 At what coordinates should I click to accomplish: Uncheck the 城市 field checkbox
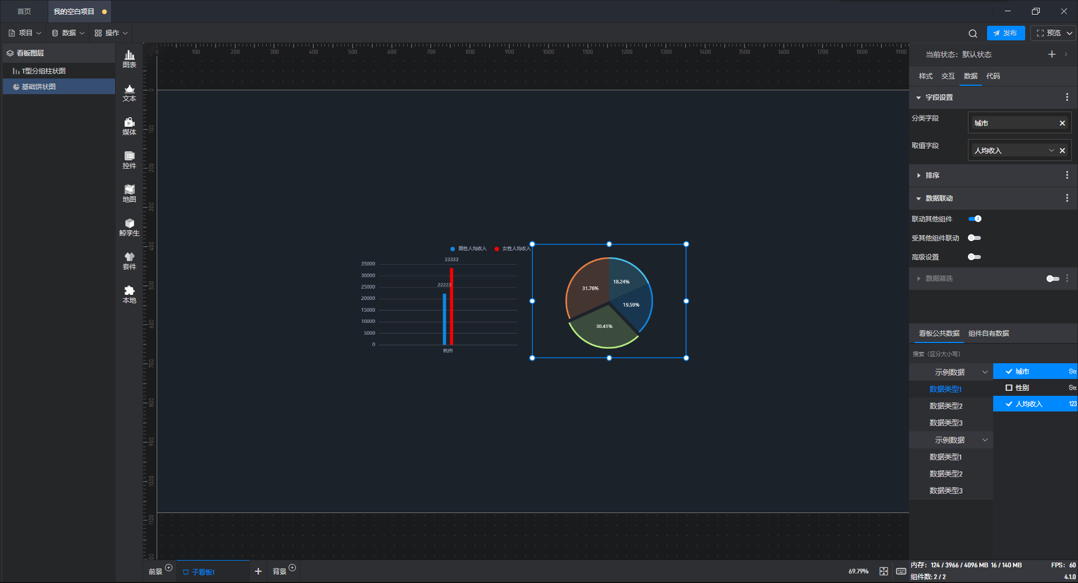1009,372
